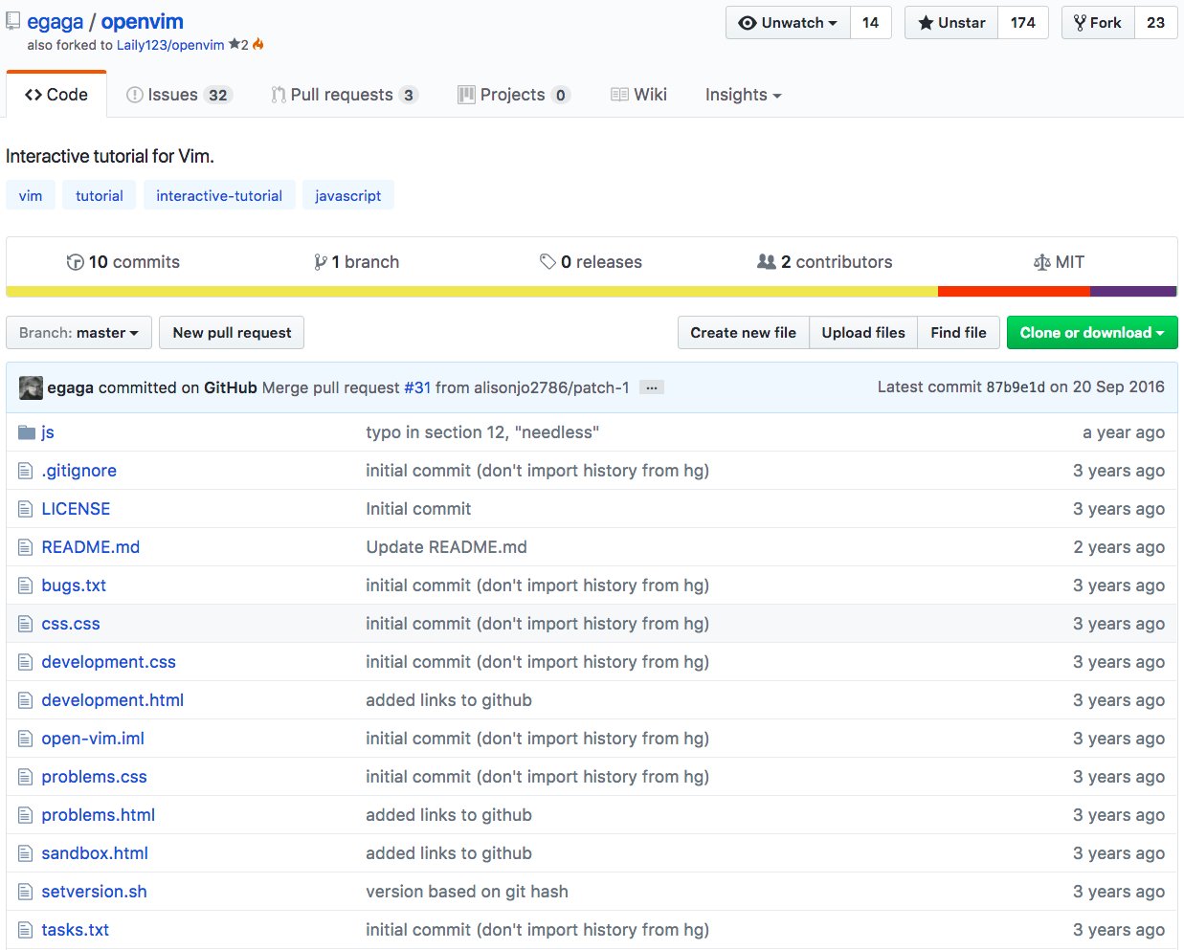Viewport: 1184px width, 950px height.
Task: Click the file icon beside css.css
Action: pyautogui.click(x=26, y=624)
